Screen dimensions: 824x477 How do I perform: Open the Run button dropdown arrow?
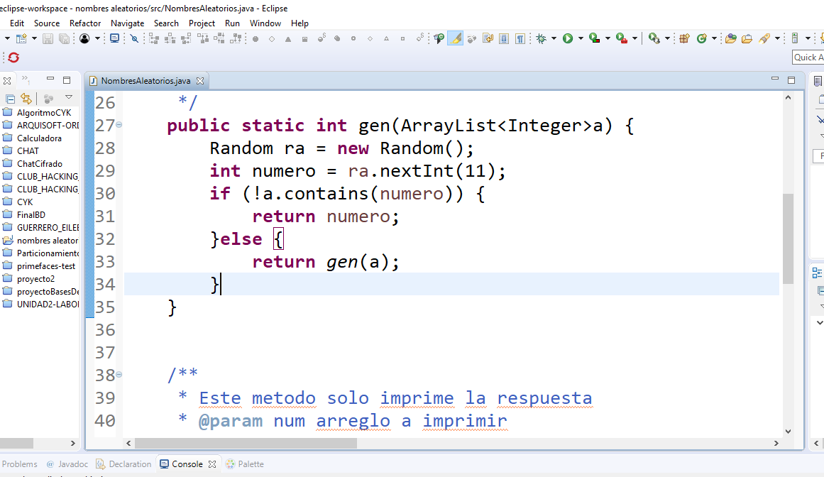point(581,38)
